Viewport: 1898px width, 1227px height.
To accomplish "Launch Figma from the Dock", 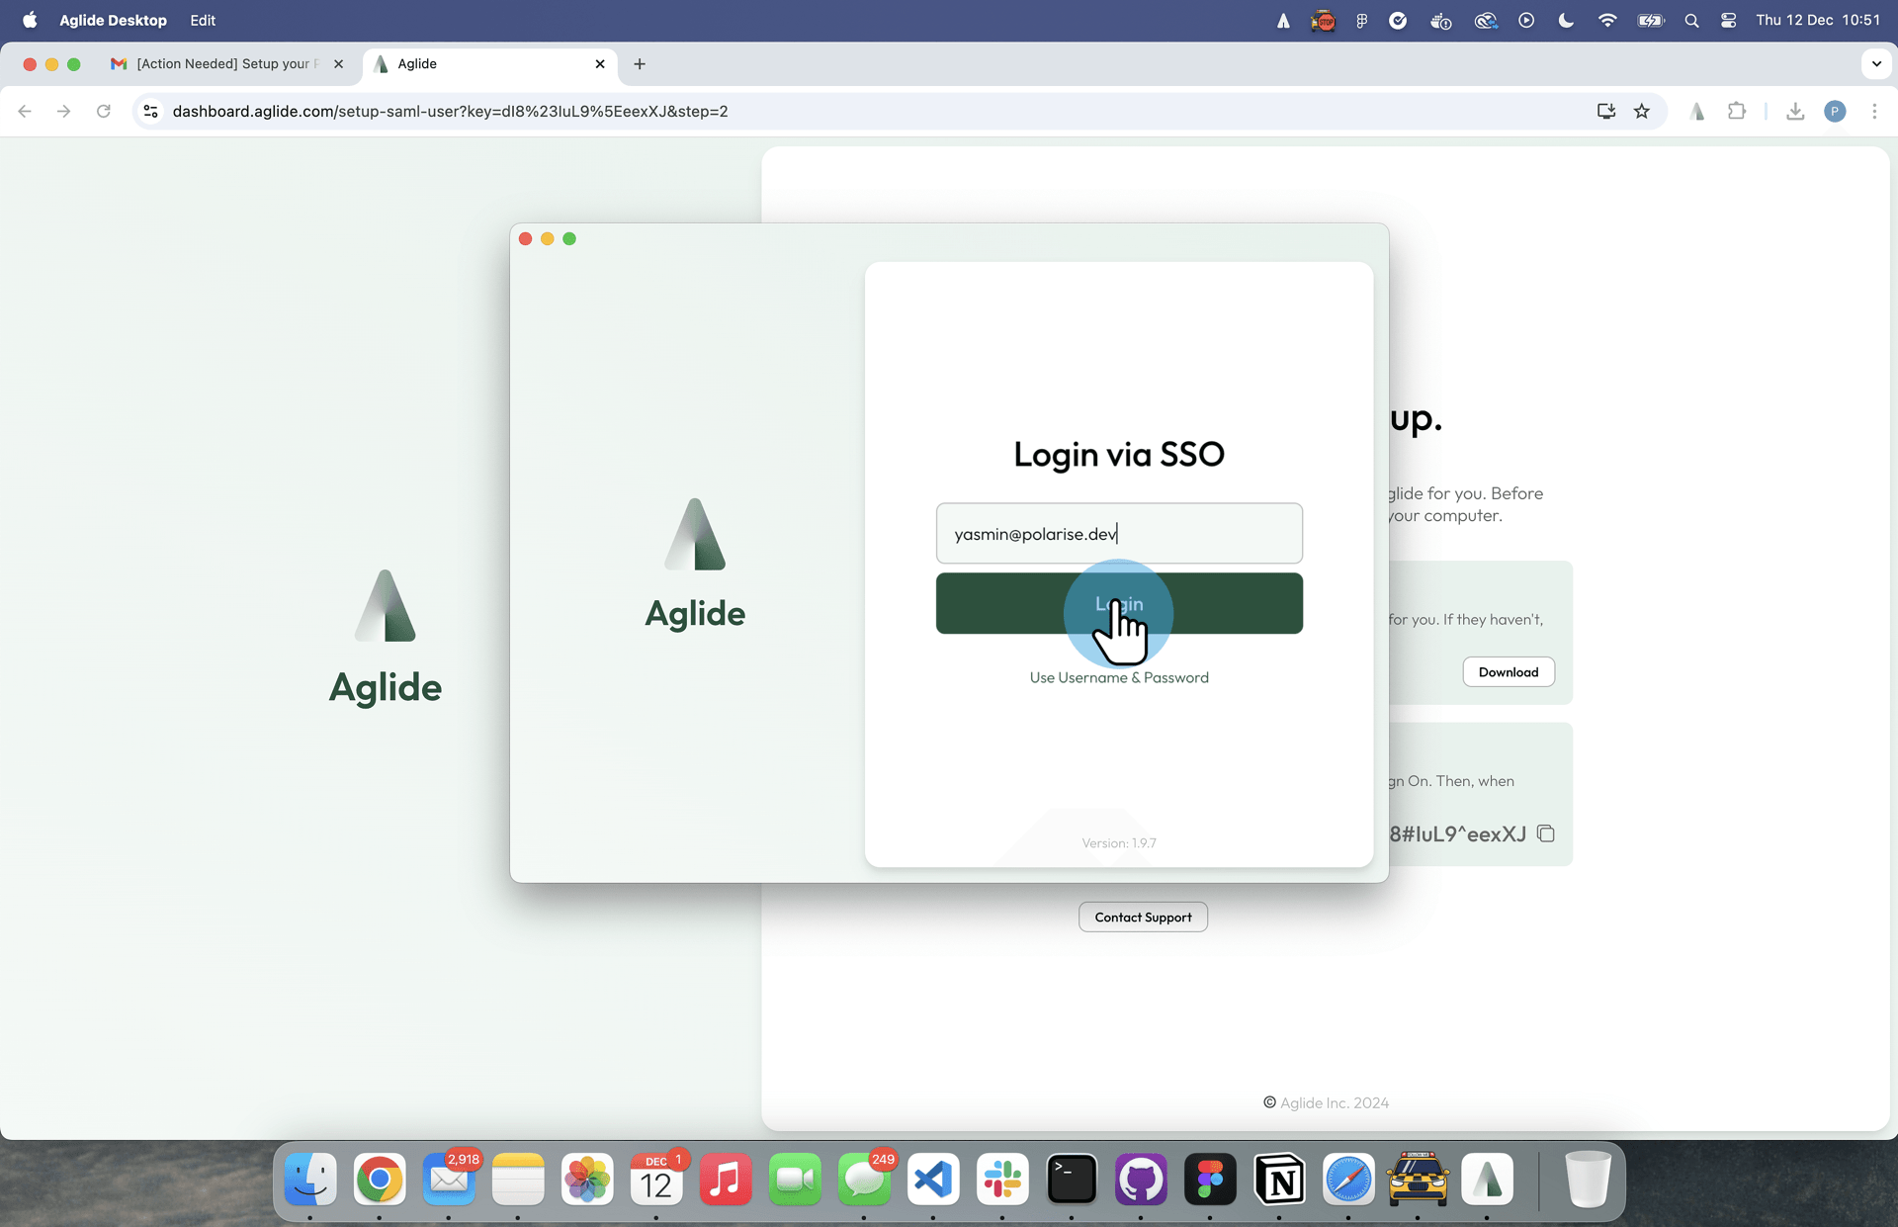I will (x=1210, y=1179).
